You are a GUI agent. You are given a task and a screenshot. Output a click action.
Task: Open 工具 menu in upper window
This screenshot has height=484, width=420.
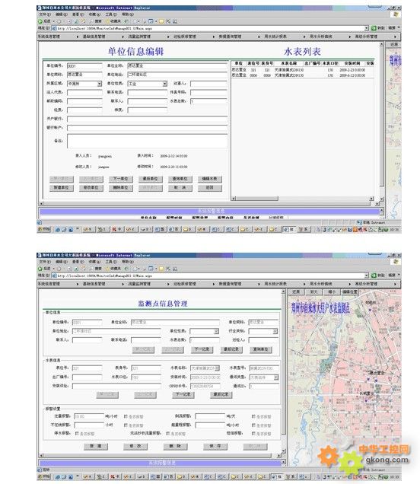pos(111,14)
